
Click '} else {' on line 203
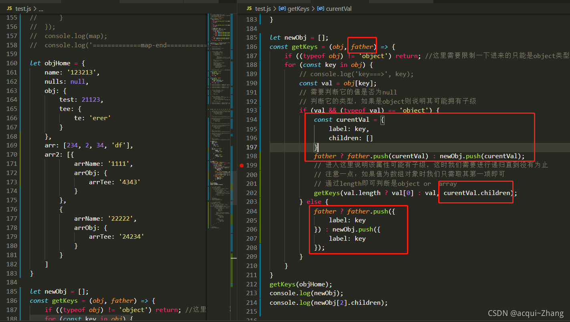(x=314, y=202)
